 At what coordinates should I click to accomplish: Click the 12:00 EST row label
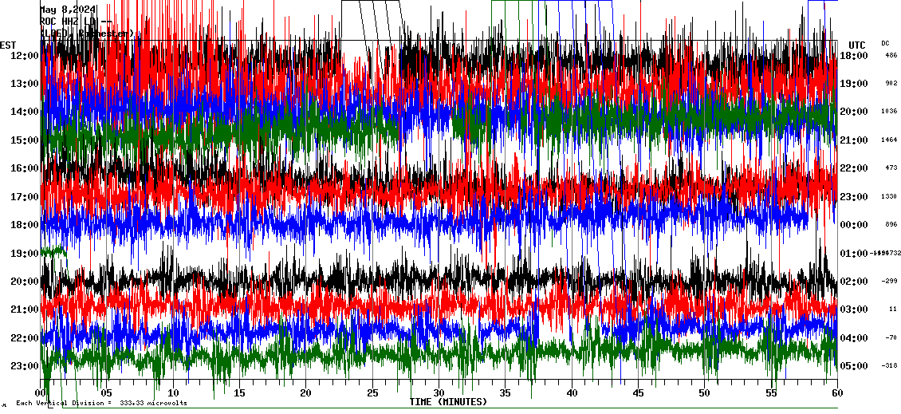click(25, 55)
